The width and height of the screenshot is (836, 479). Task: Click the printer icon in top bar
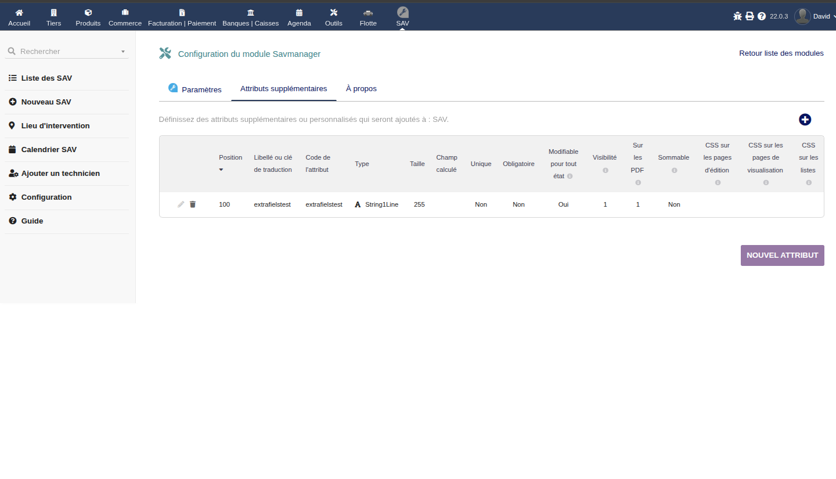[749, 16]
